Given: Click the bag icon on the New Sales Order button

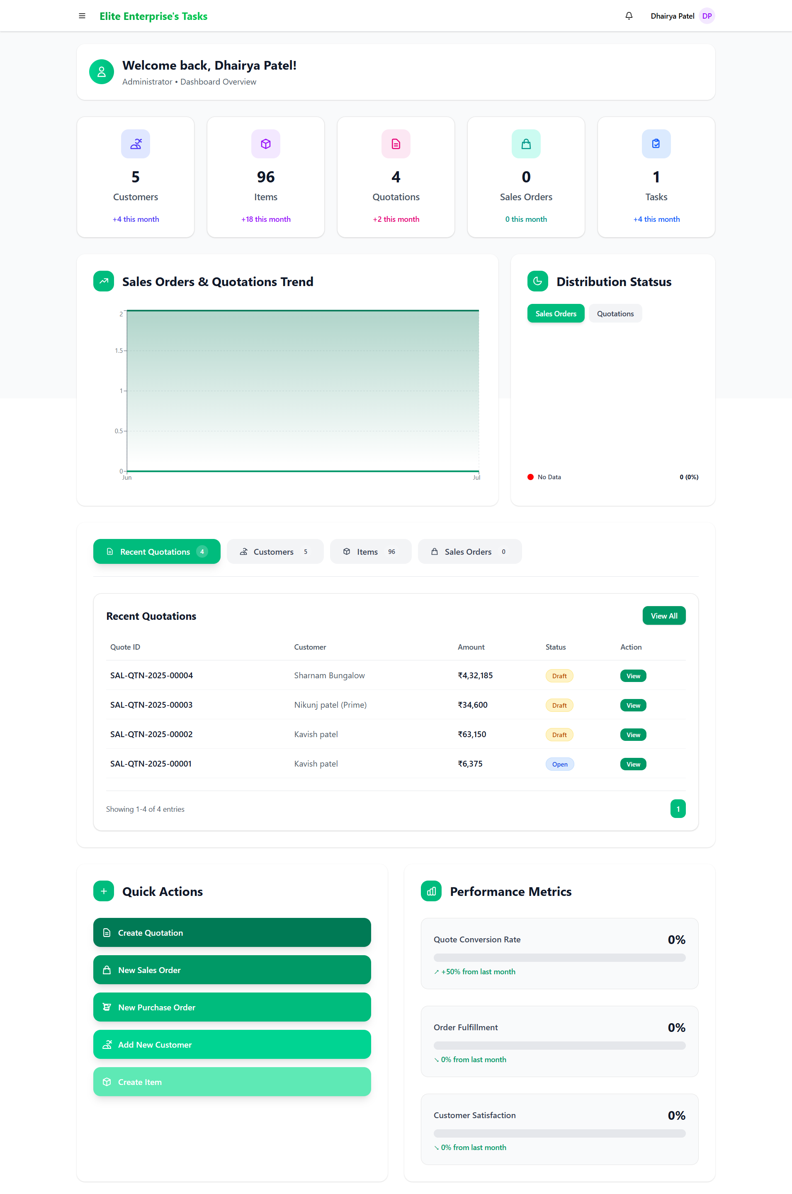Looking at the screenshot, I should (107, 971).
